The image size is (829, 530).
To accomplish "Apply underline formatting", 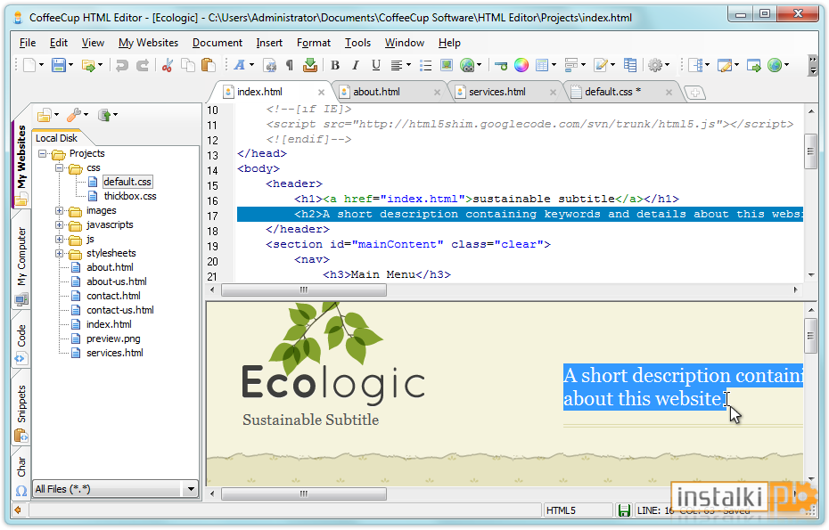I will tap(376, 65).
